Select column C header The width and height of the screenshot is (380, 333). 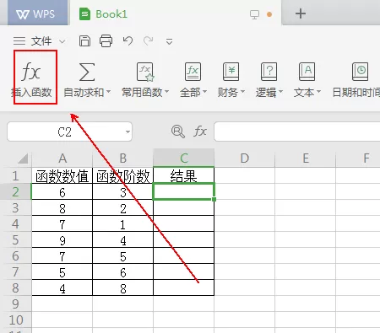tap(184, 158)
